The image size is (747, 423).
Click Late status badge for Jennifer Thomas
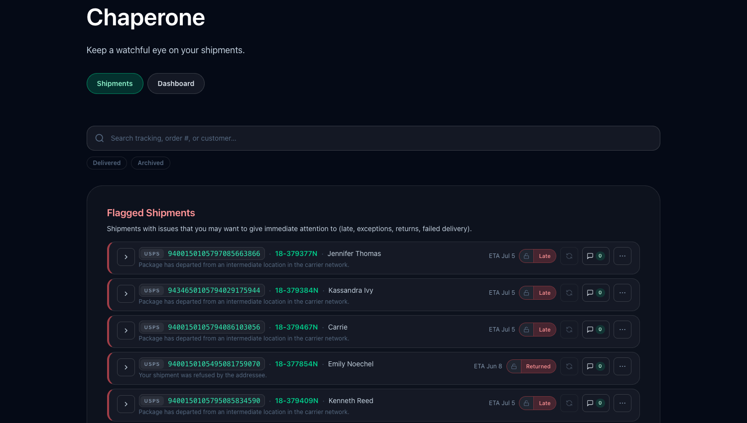(545, 256)
